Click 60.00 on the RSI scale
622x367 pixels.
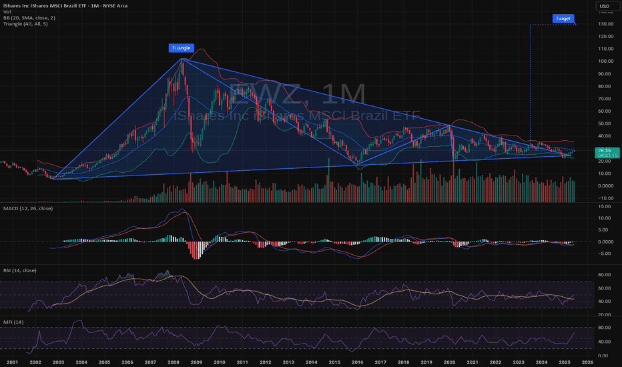605,288
